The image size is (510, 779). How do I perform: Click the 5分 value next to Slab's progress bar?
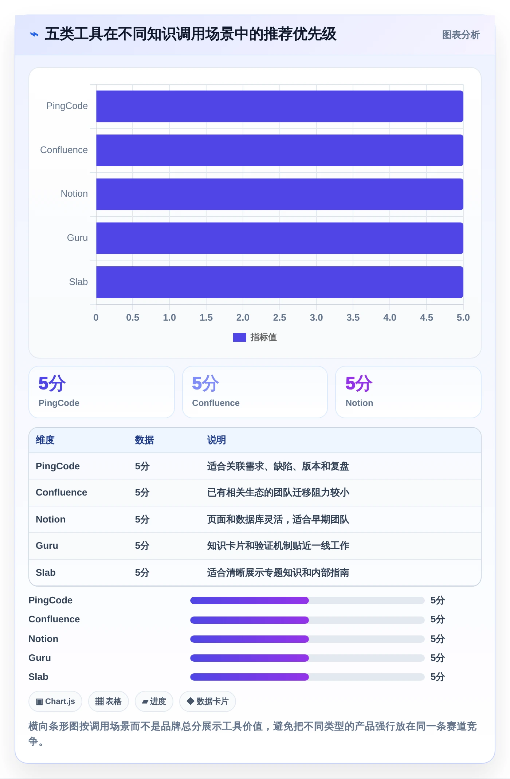click(x=438, y=677)
